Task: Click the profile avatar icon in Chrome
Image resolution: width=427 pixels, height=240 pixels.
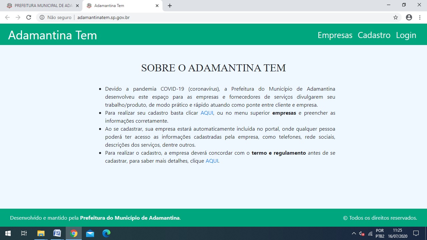Action: [409, 17]
